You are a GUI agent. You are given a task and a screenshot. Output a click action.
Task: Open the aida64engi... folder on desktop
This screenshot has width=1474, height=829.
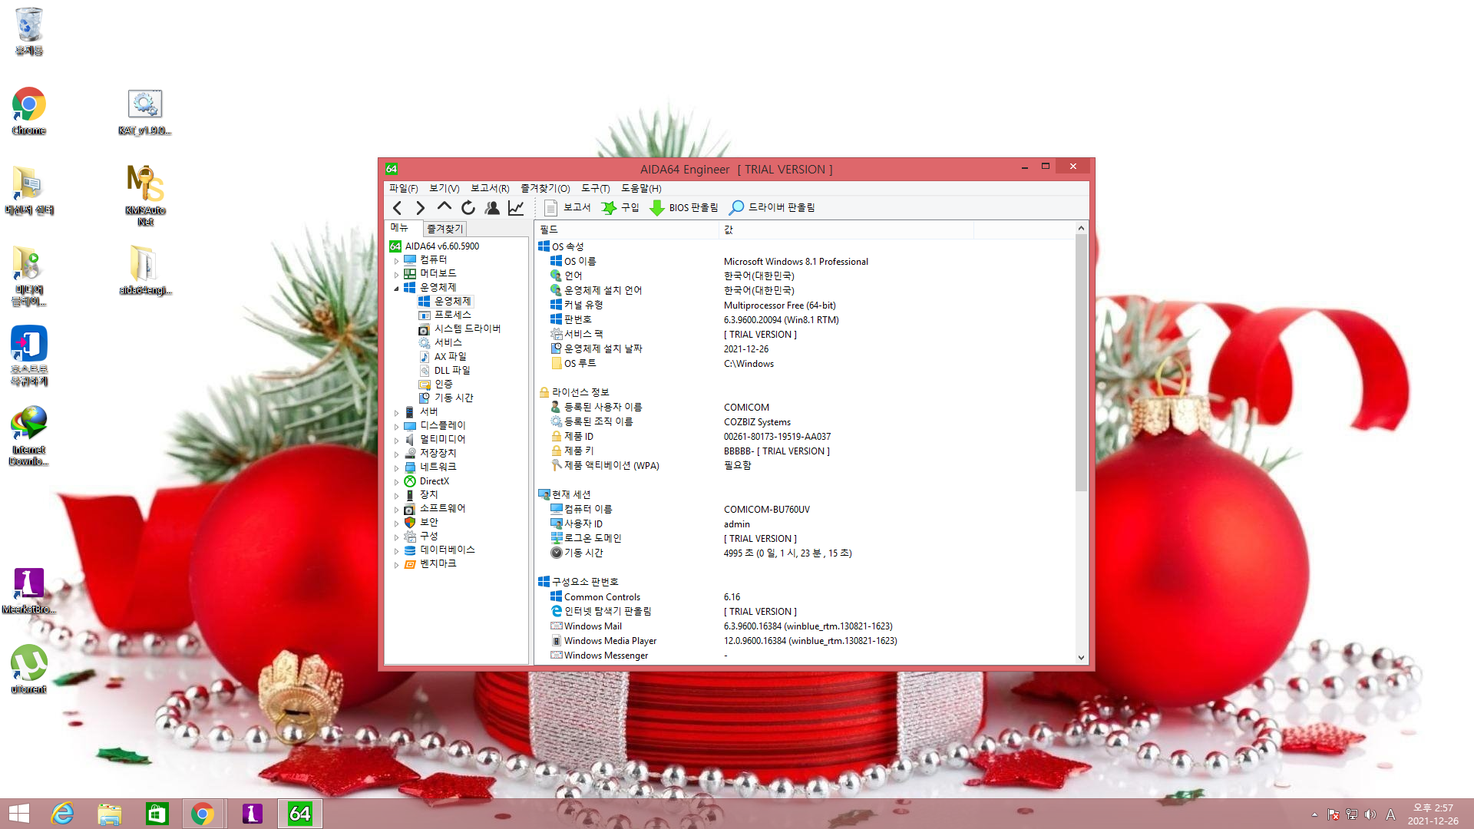click(145, 270)
